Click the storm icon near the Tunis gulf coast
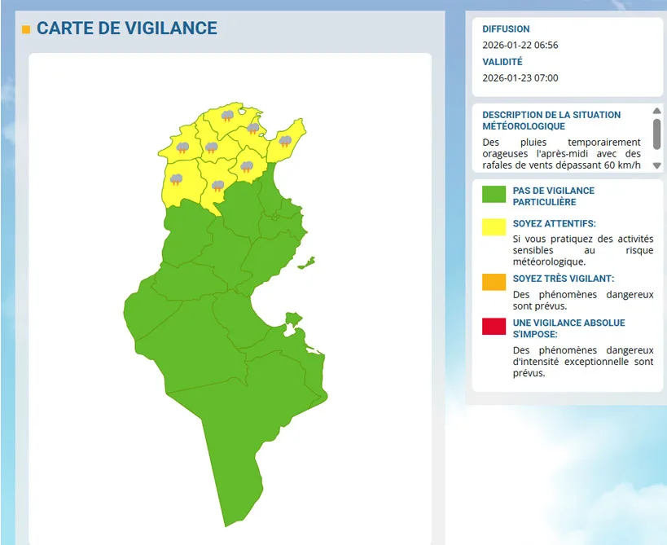This screenshot has height=545, width=667. [253, 128]
